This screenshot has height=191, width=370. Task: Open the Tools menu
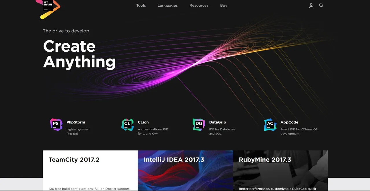coord(141,5)
